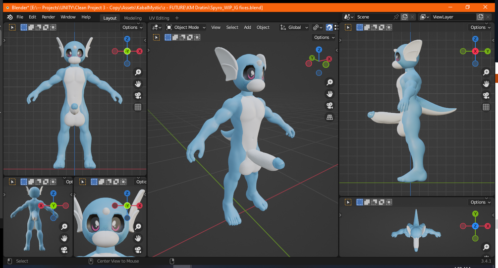Click the zoom magnifier in face close-up viewport
The height and width of the screenshot is (268, 498).
pyautogui.click(x=138, y=227)
